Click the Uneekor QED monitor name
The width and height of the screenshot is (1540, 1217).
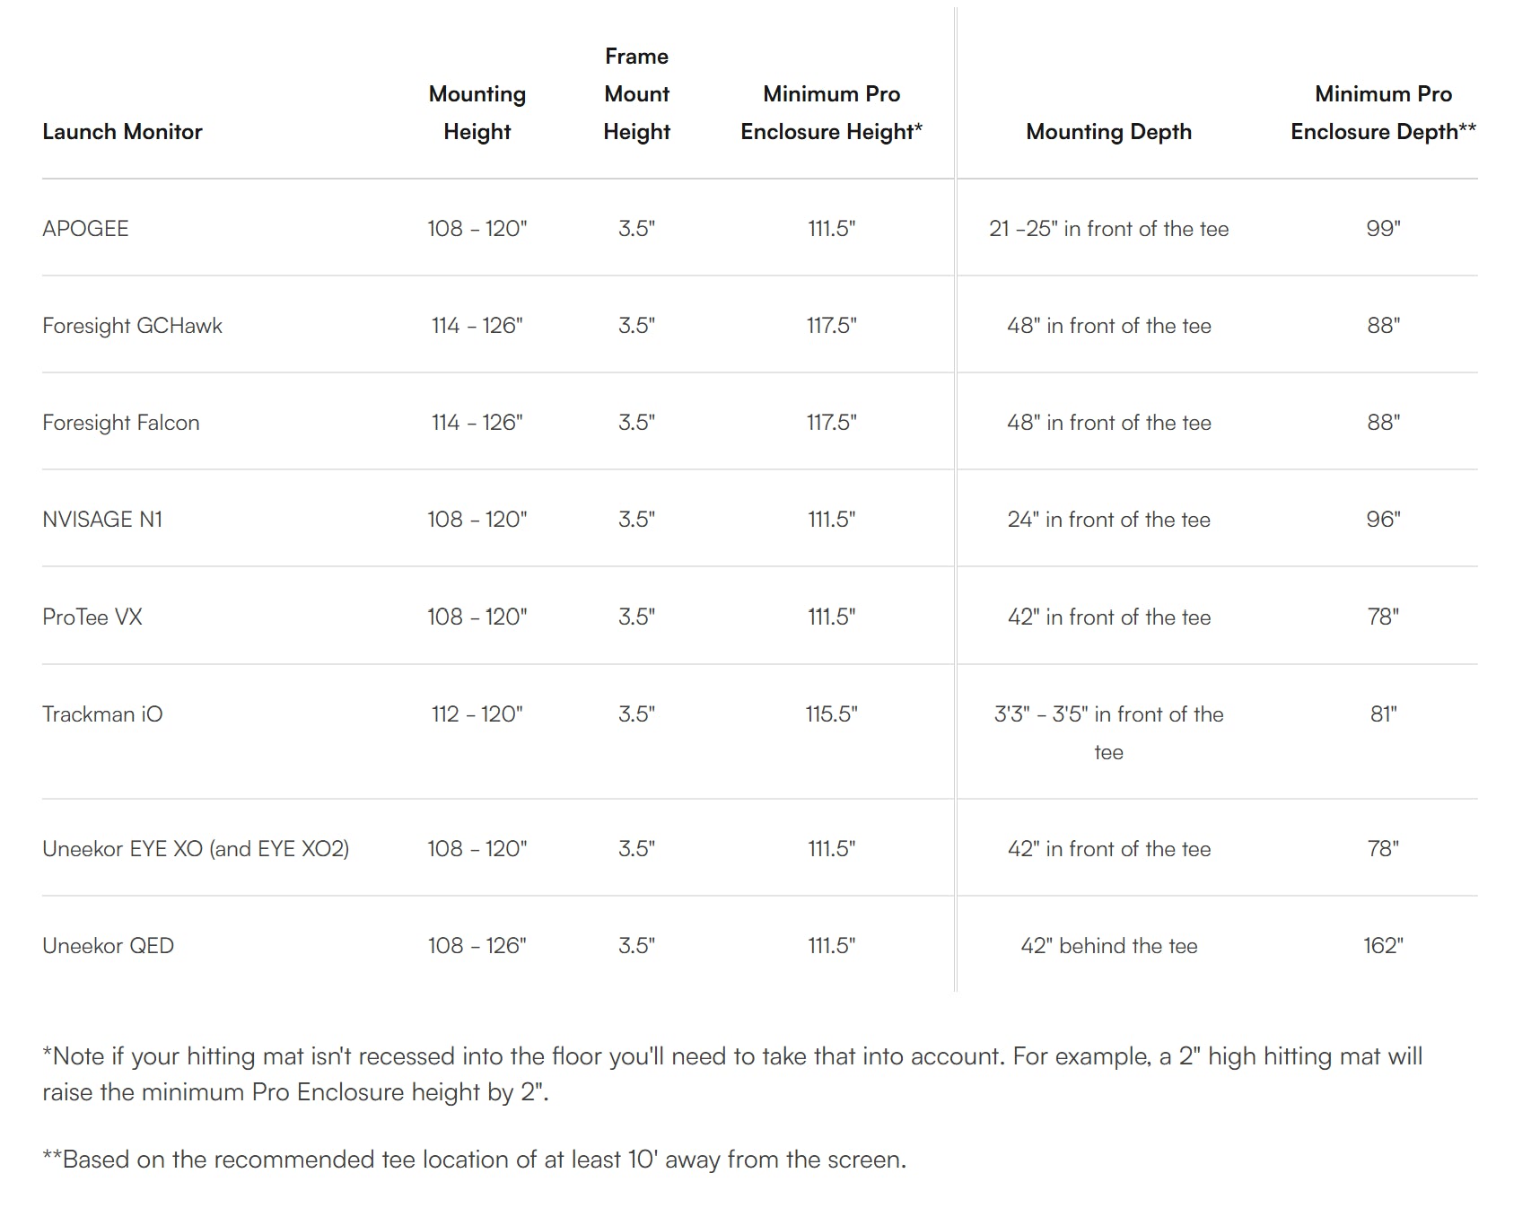click(108, 946)
